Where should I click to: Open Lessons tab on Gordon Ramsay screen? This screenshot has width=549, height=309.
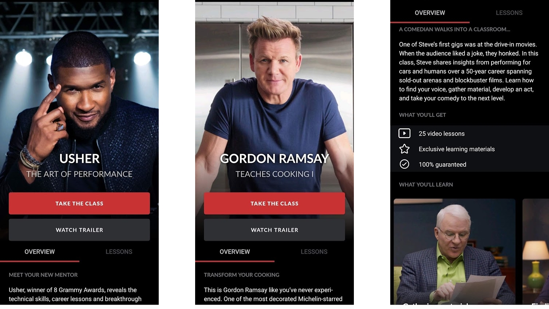(x=314, y=252)
